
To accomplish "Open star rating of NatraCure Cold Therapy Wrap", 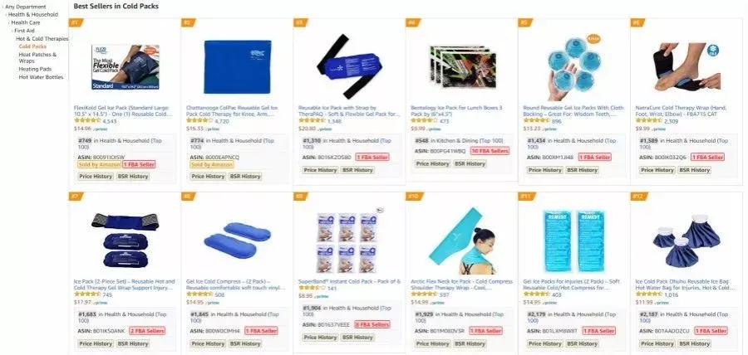I will coord(649,121).
